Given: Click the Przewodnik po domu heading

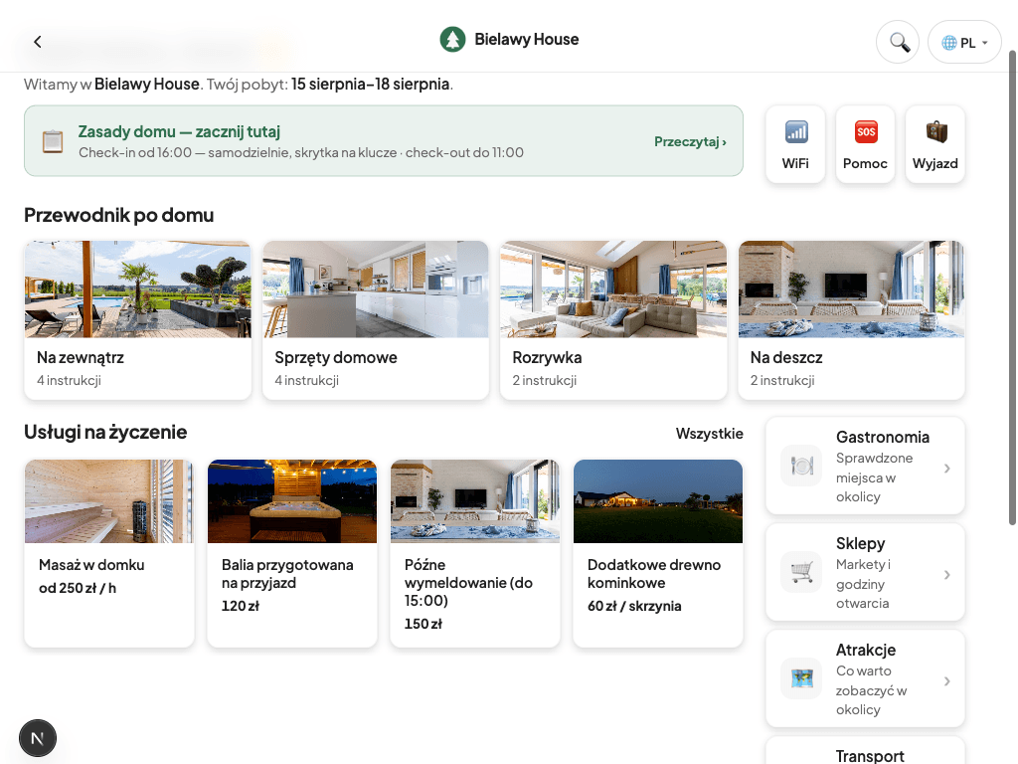Looking at the screenshot, I should (119, 215).
